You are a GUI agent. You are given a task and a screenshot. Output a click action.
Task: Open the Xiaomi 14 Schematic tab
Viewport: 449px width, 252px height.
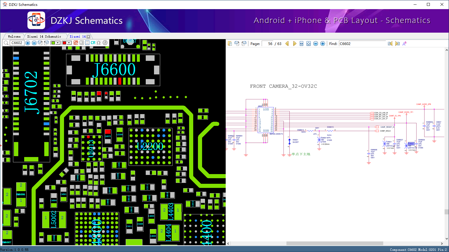44,36
